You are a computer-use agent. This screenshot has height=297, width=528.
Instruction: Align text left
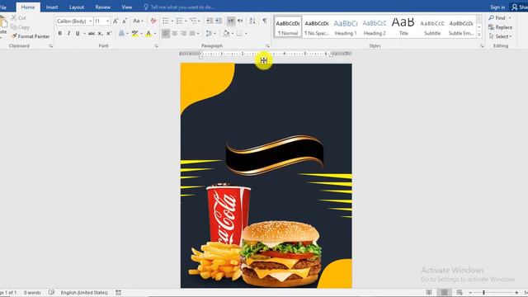(165, 33)
